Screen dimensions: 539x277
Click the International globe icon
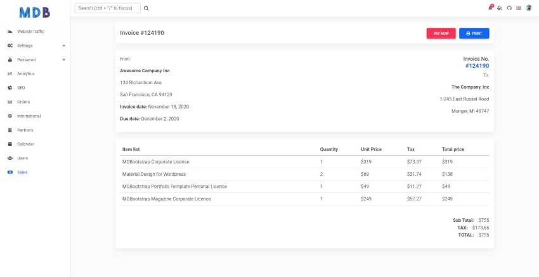coord(10,116)
